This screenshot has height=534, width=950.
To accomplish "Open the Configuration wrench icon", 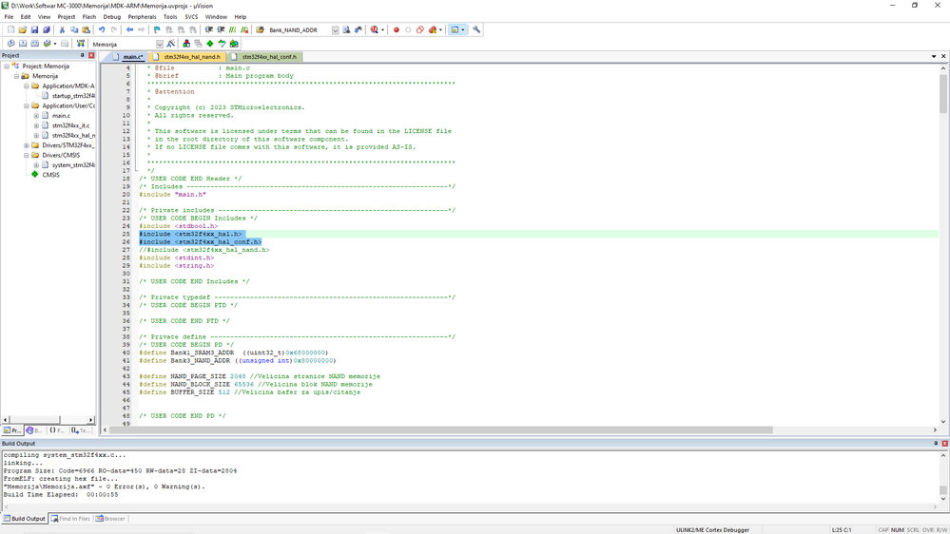I will [476, 29].
